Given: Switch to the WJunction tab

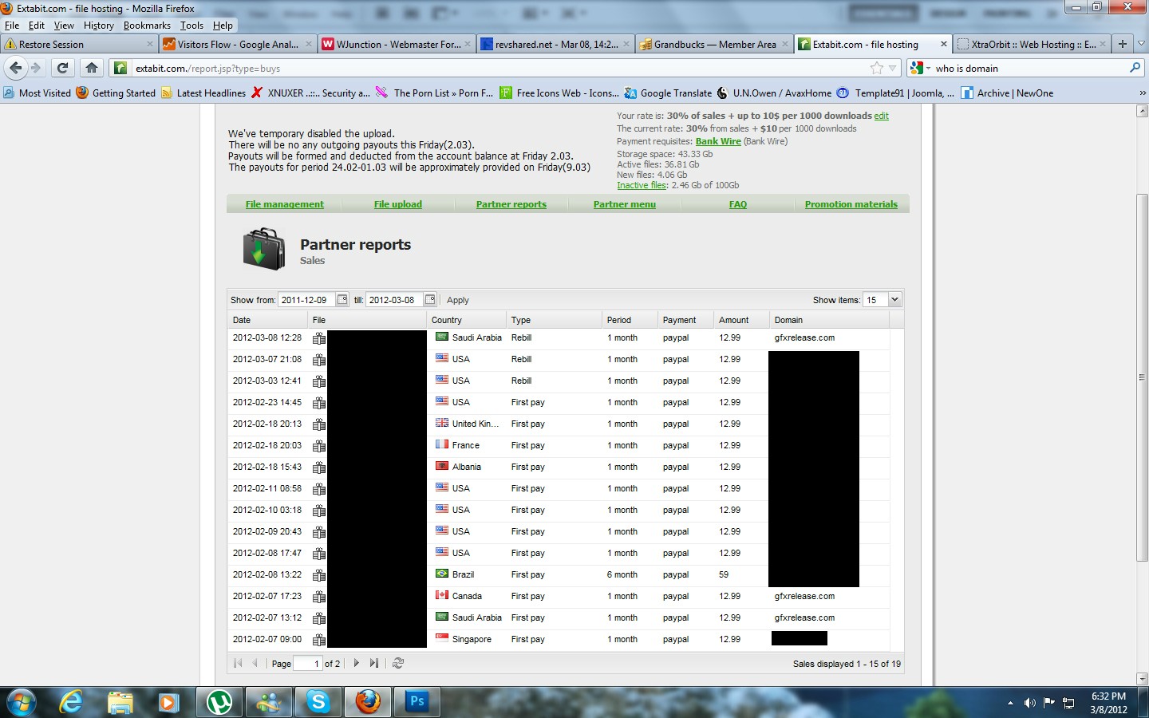Looking at the screenshot, I should click(x=396, y=45).
